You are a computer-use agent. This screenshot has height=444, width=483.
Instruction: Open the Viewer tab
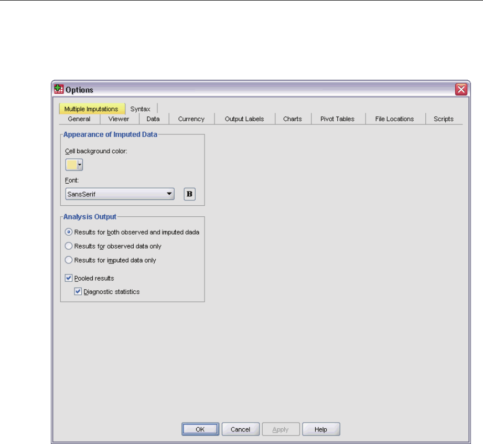[119, 119]
